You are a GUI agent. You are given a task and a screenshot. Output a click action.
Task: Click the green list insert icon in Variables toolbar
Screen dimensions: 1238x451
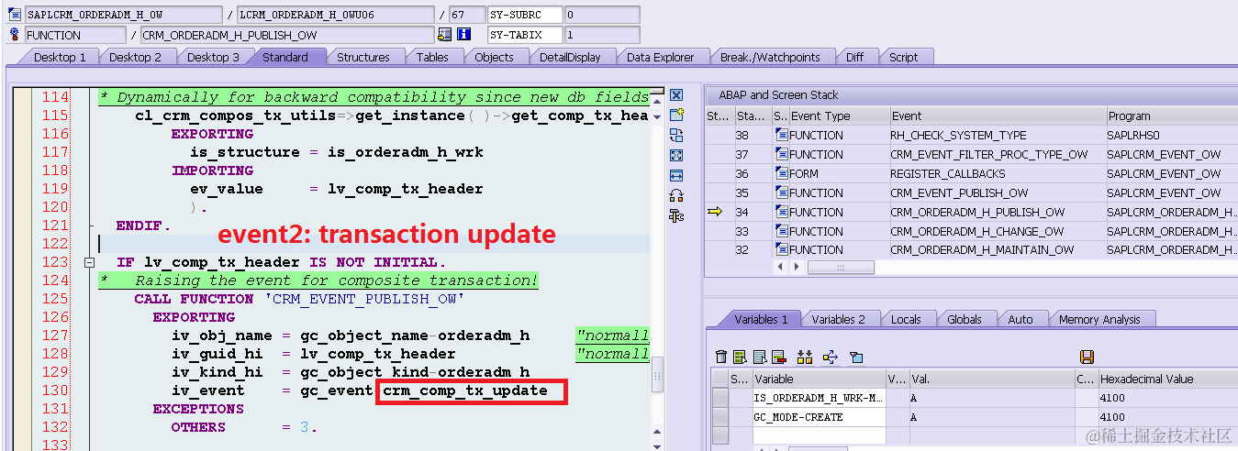741,357
